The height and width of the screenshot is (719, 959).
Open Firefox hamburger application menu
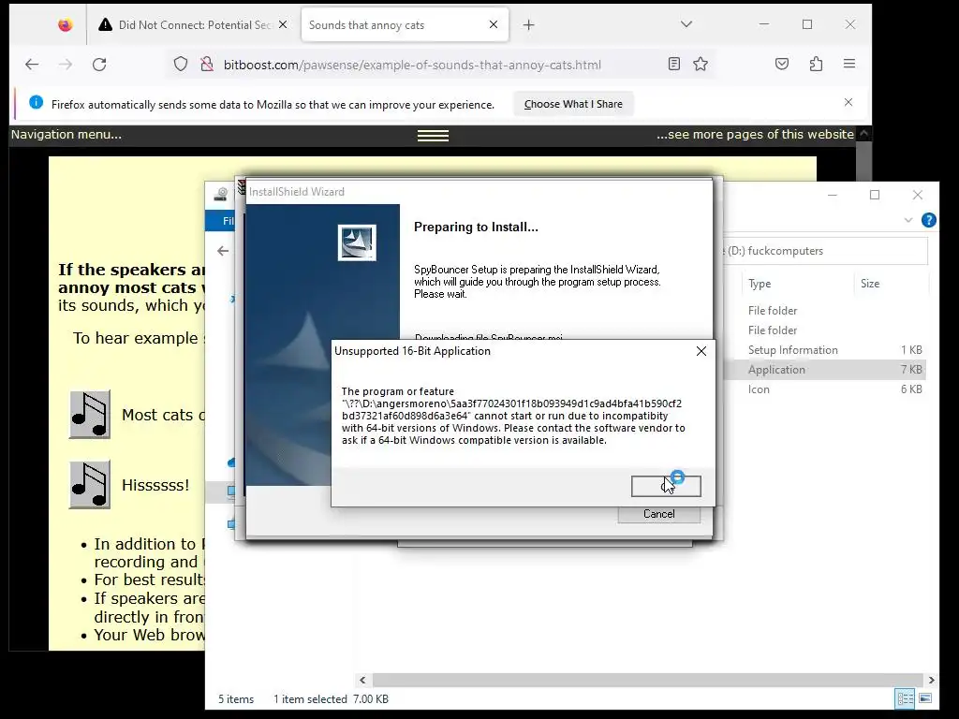[848, 64]
